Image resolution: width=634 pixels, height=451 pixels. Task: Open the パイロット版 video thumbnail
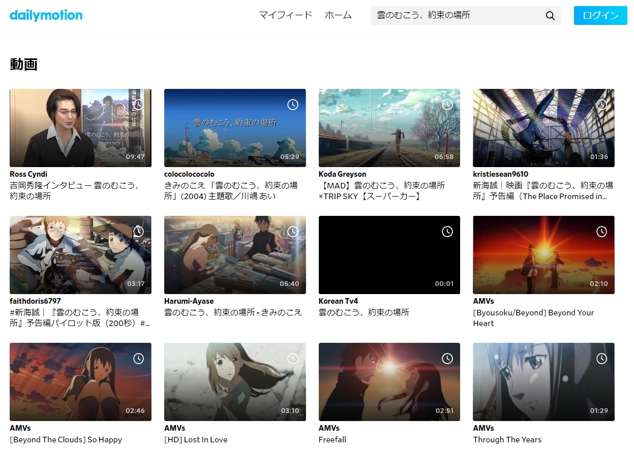pos(80,255)
